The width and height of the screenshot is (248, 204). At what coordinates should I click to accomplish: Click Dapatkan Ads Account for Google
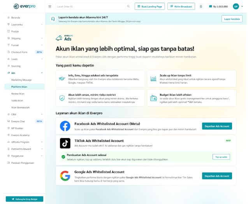(x=217, y=176)
